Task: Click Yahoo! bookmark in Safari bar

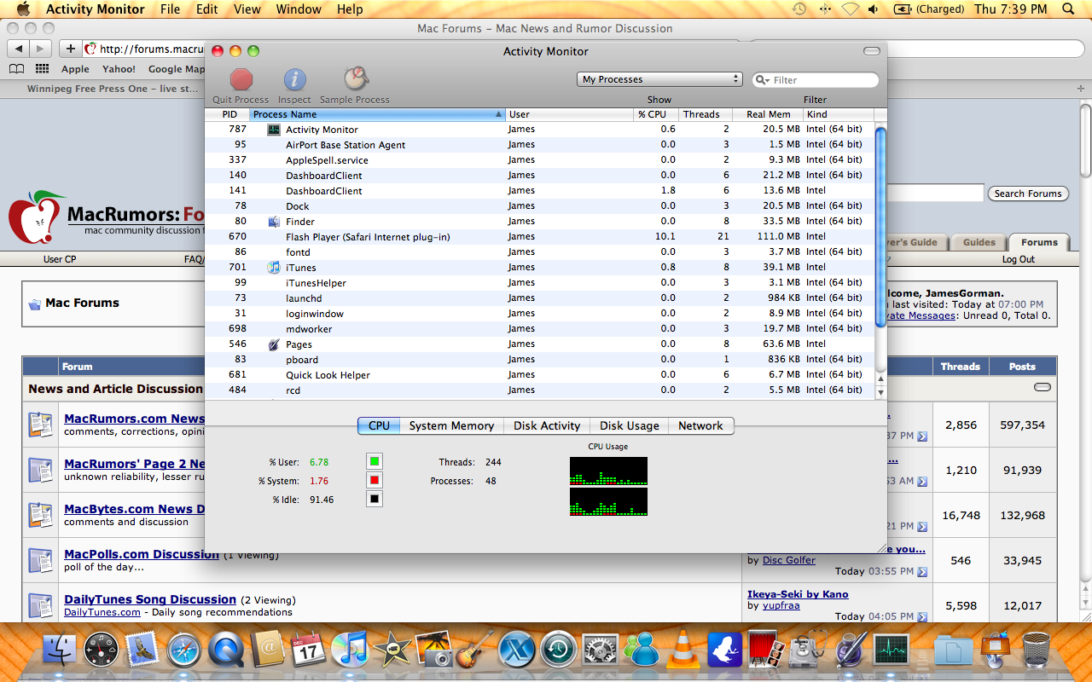Action: pos(119,69)
